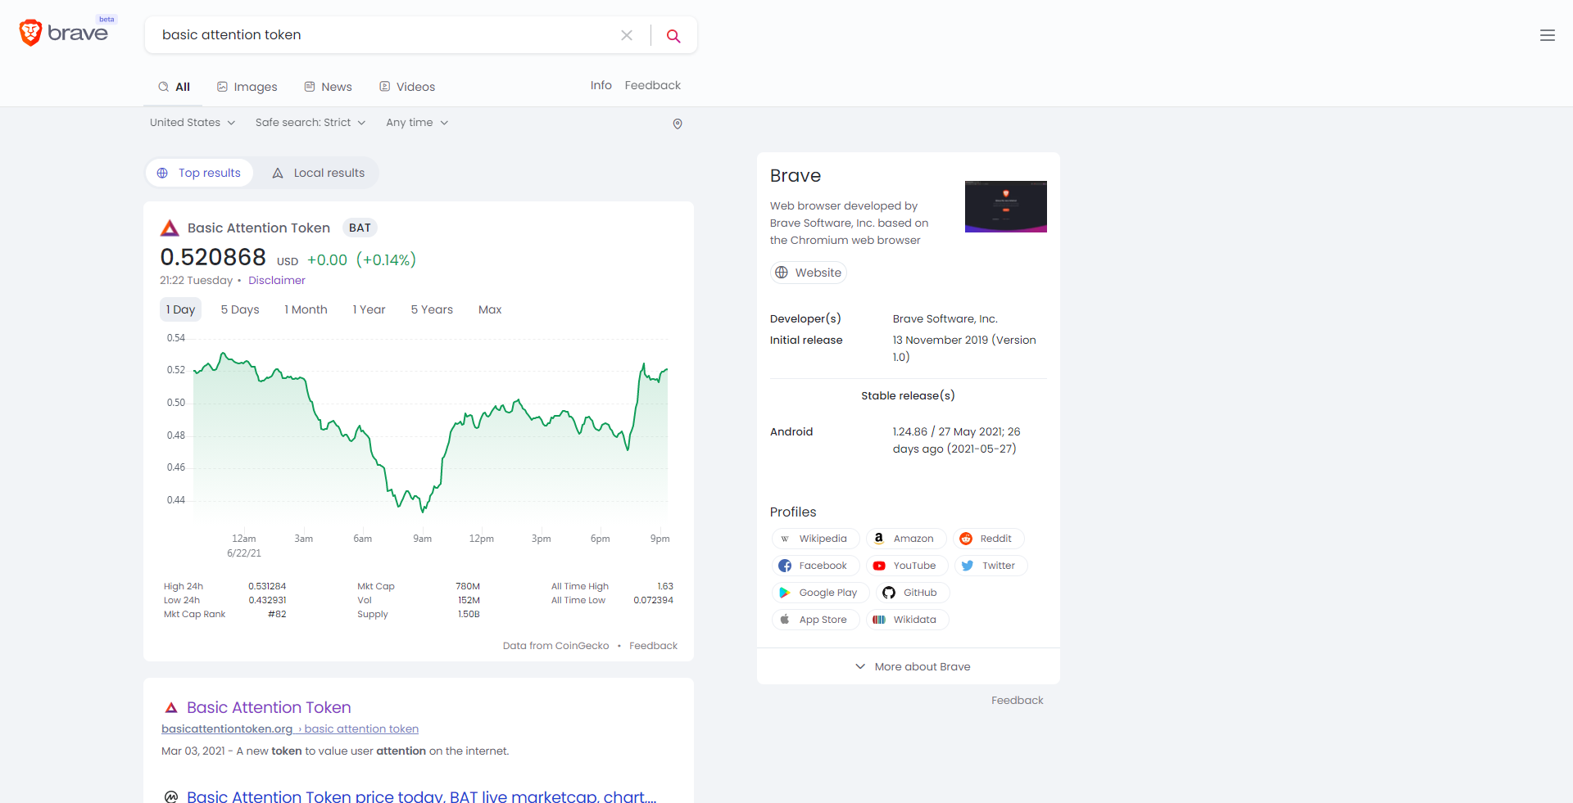Open basicattentiontoken.org URL link
This screenshot has width=1573, height=803.
click(x=290, y=729)
